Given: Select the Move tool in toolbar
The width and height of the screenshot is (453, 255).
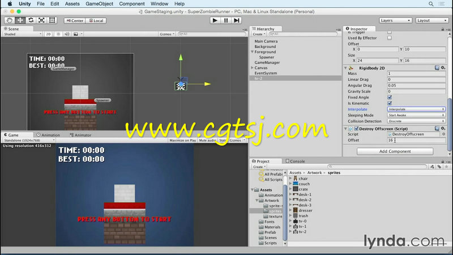Looking at the screenshot, I should (20, 20).
